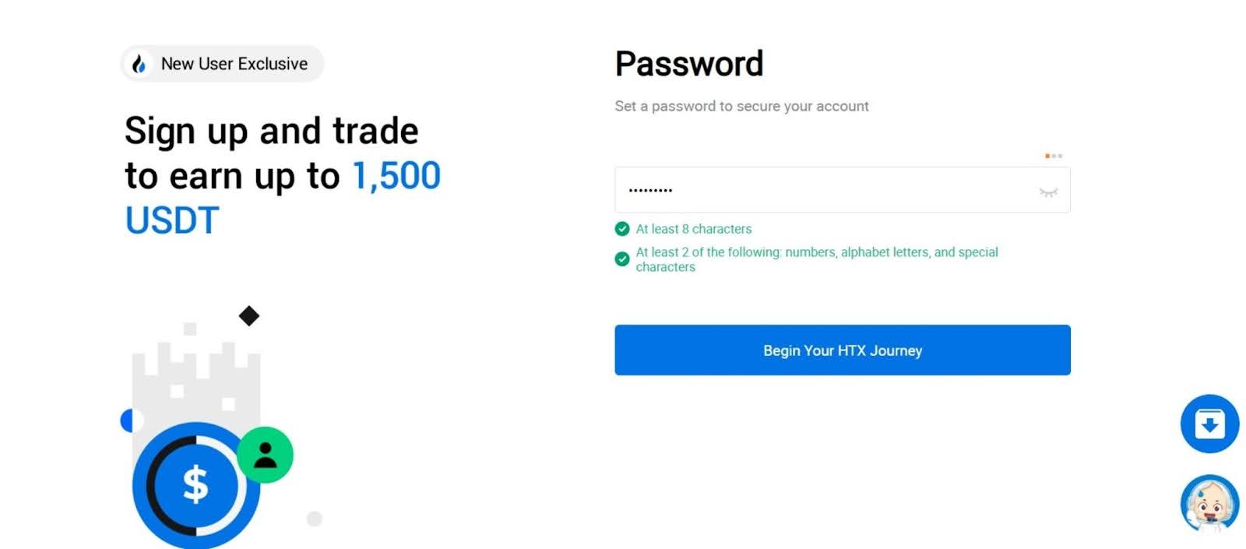The width and height of the screenshot is (1246, 549).
Task: Click the 'New User Exclusive' badge
Action: [222, 64]
